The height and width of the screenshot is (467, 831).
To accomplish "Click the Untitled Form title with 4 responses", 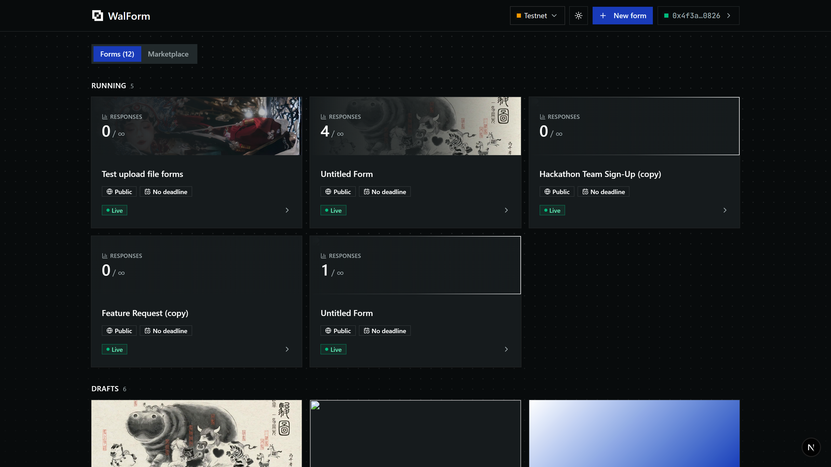I will (x=346, y=174).
